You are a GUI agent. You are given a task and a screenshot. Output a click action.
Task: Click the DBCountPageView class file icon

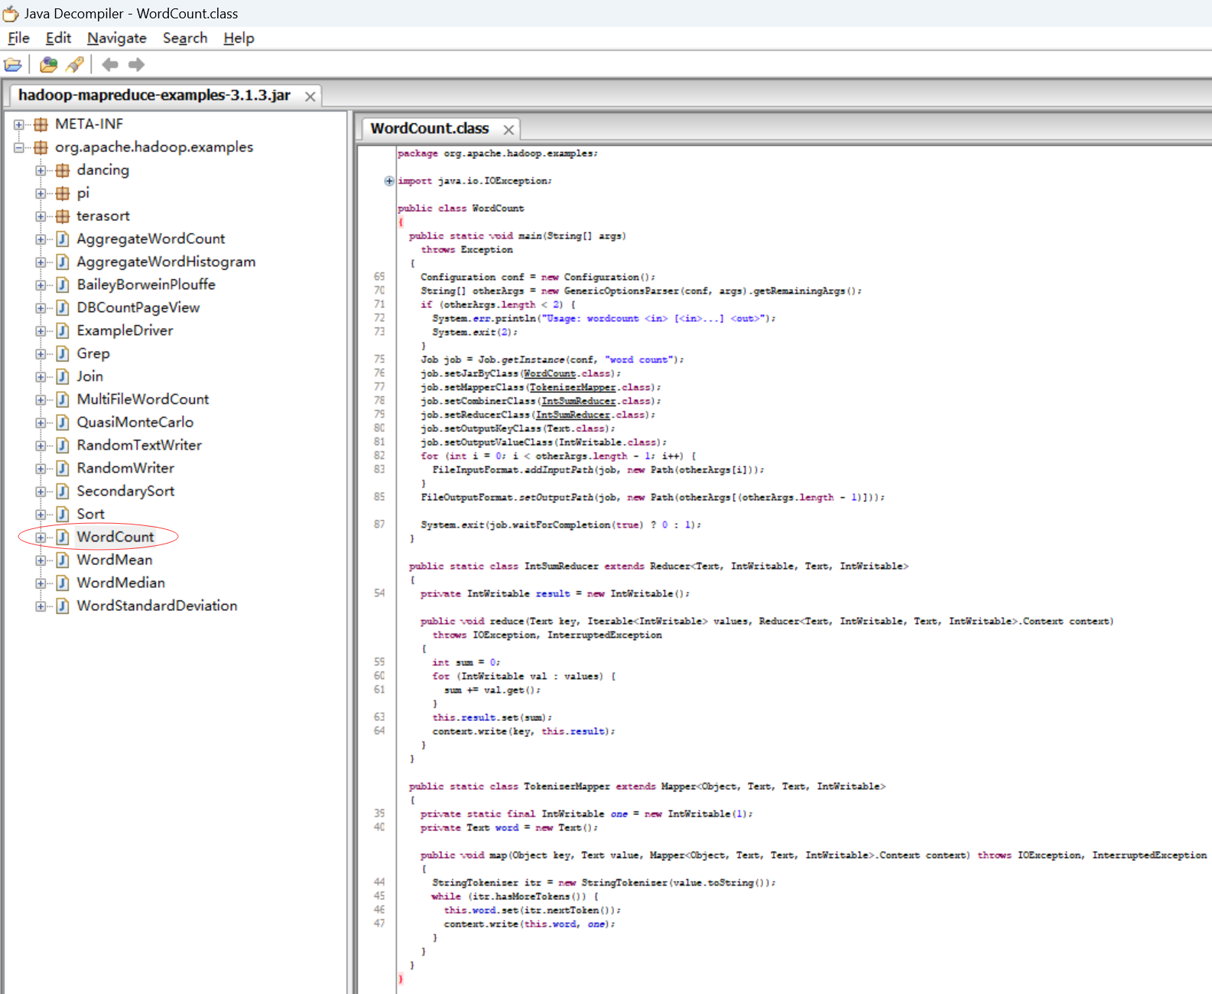tap(63, 308)
